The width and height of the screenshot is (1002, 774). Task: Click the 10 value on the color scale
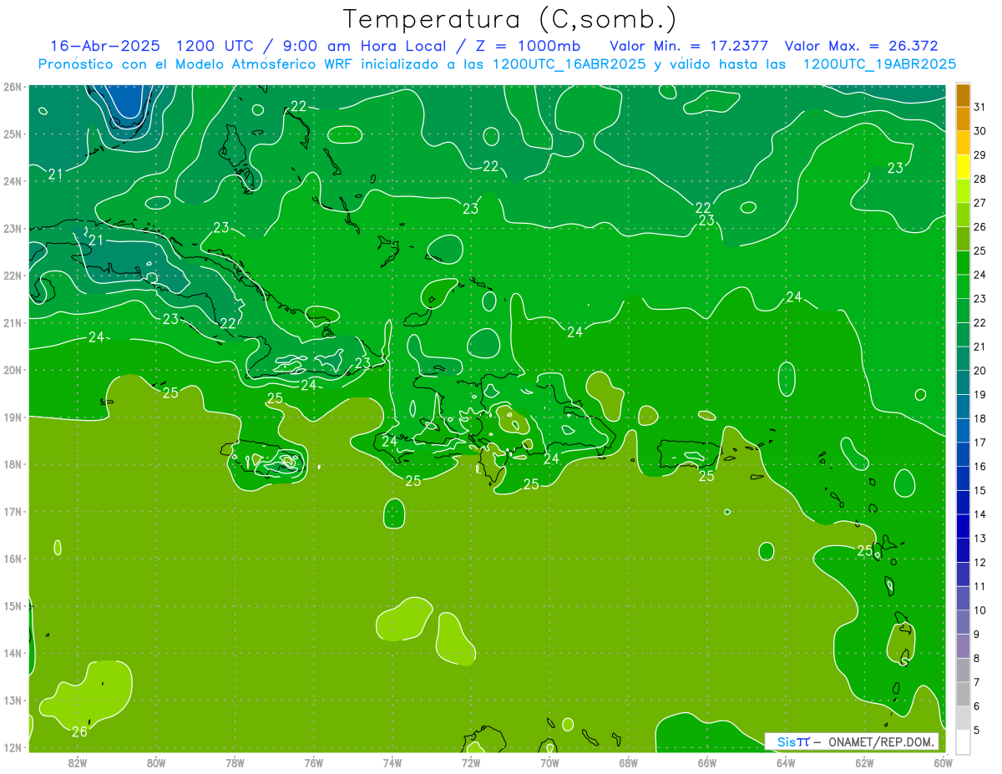coord(980,610)
